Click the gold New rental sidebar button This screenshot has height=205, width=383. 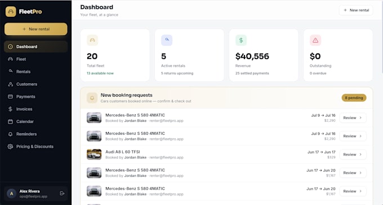coord(36,29)
